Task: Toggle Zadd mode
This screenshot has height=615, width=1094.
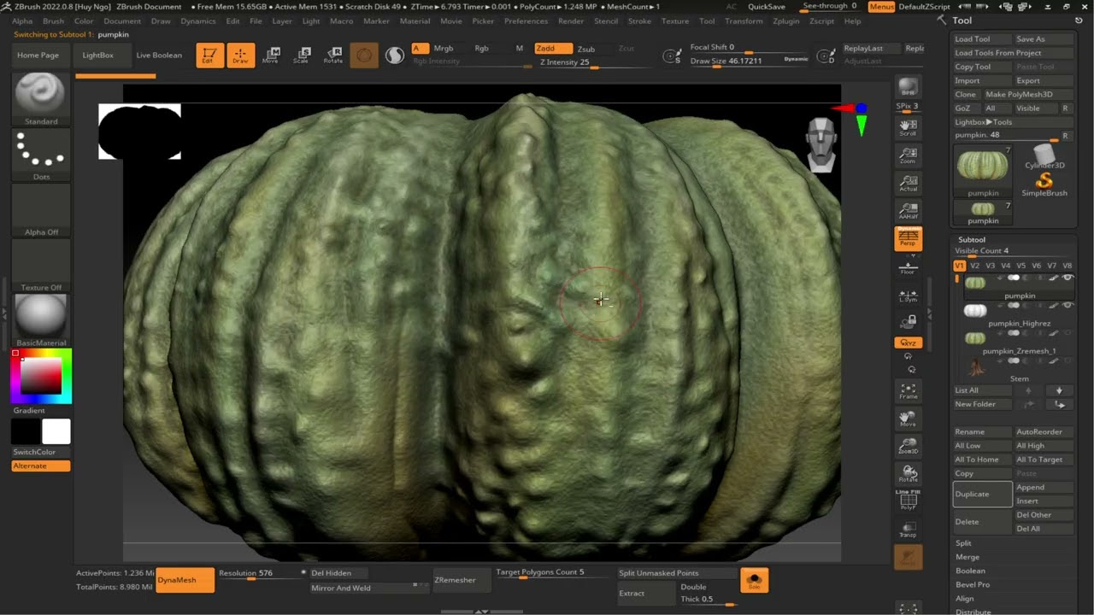Action: click(x=553, y=49)
